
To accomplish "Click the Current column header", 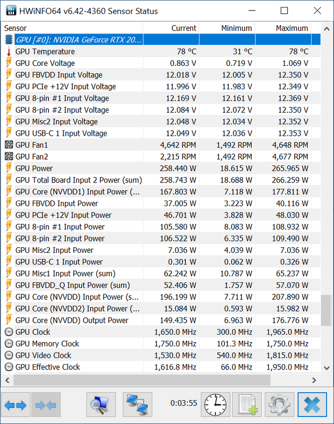I will [171, 28].
